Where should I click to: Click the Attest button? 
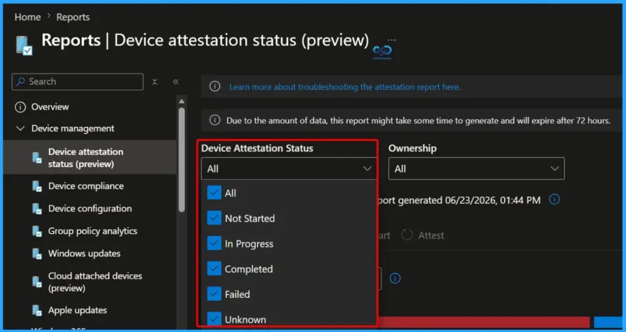point(423,235)
